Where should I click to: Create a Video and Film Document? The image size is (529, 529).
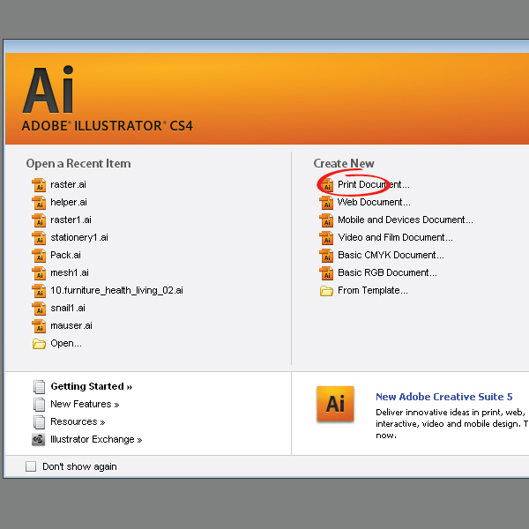coord(395,237)
